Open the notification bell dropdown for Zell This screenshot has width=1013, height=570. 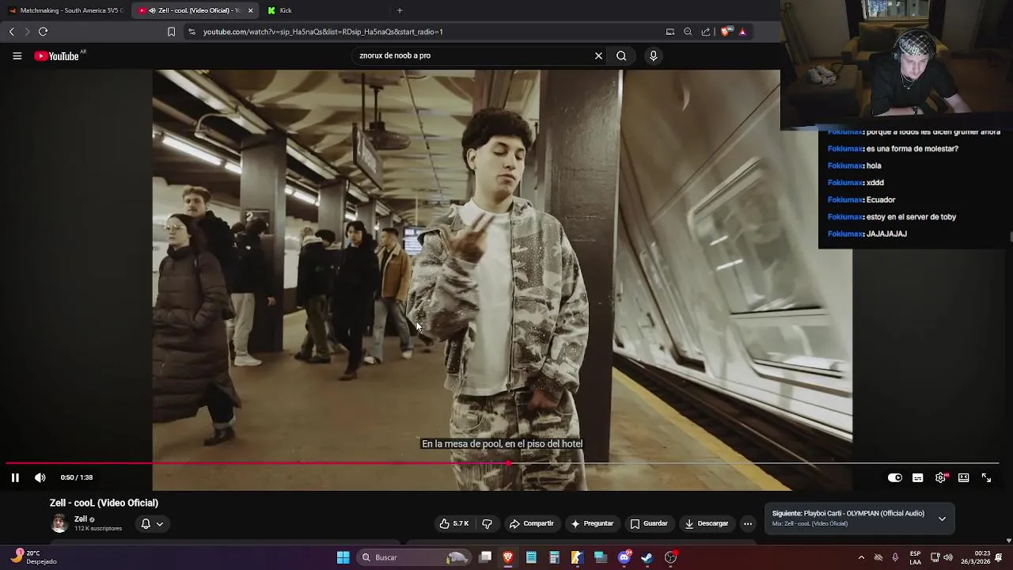pos(152,523)
